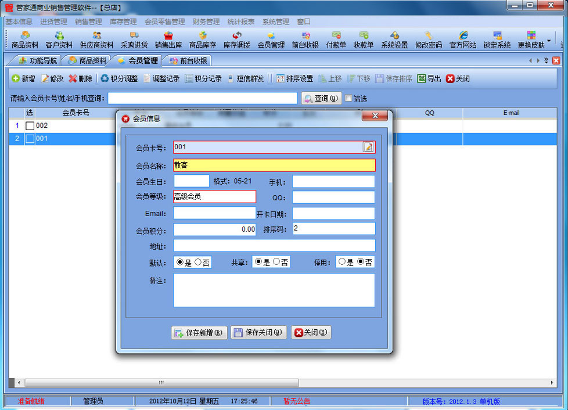Click 手机 input field
Image resolution: width=568 pixels, height=410 pixels.
333,181
